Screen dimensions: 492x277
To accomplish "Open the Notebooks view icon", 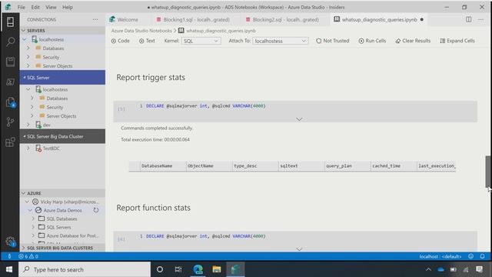I will 10,62.
